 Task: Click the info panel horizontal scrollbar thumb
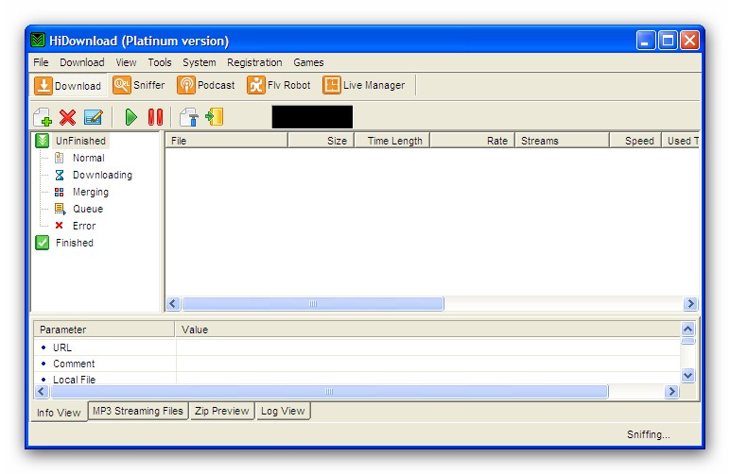click(329, 392)
